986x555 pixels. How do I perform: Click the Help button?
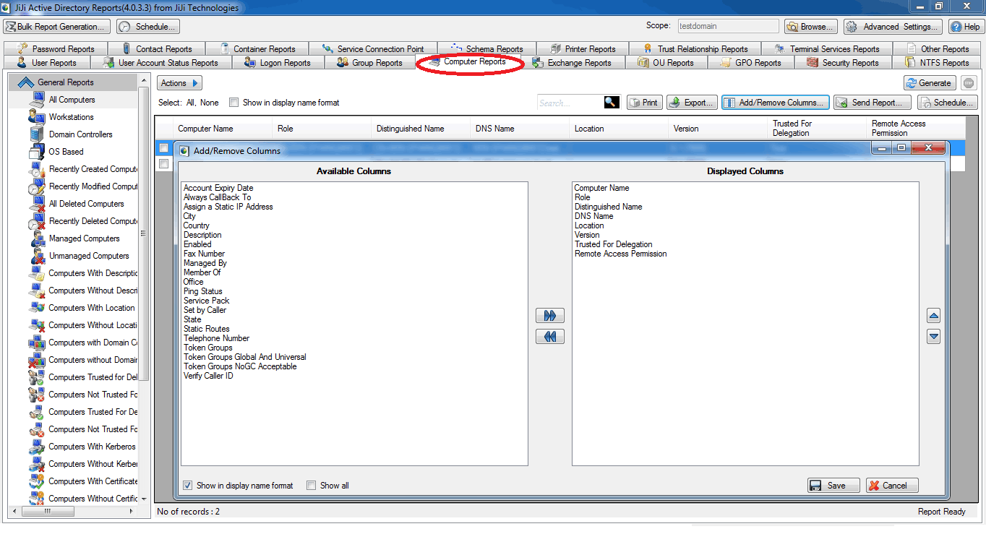tap(966, 27)
